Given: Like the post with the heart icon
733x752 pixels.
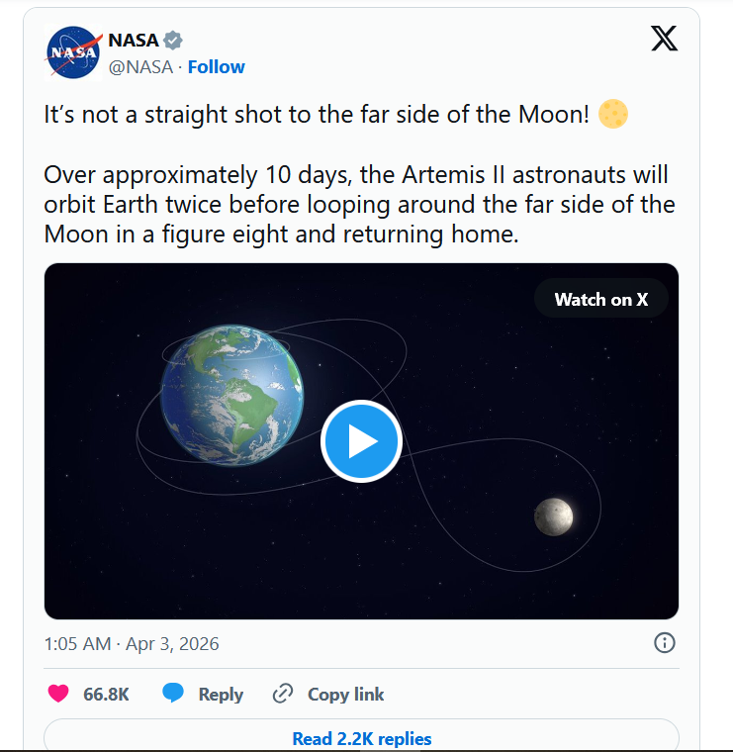Looking at the screenshot, I should tap(59, 694).
